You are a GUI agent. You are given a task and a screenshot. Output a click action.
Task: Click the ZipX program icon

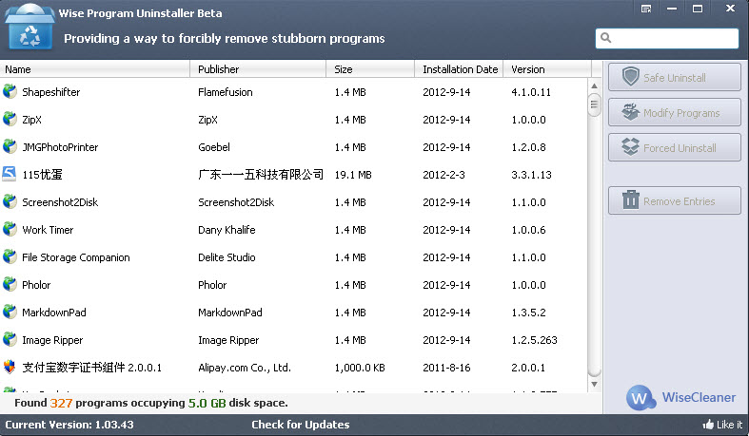[x=10, y=119]
